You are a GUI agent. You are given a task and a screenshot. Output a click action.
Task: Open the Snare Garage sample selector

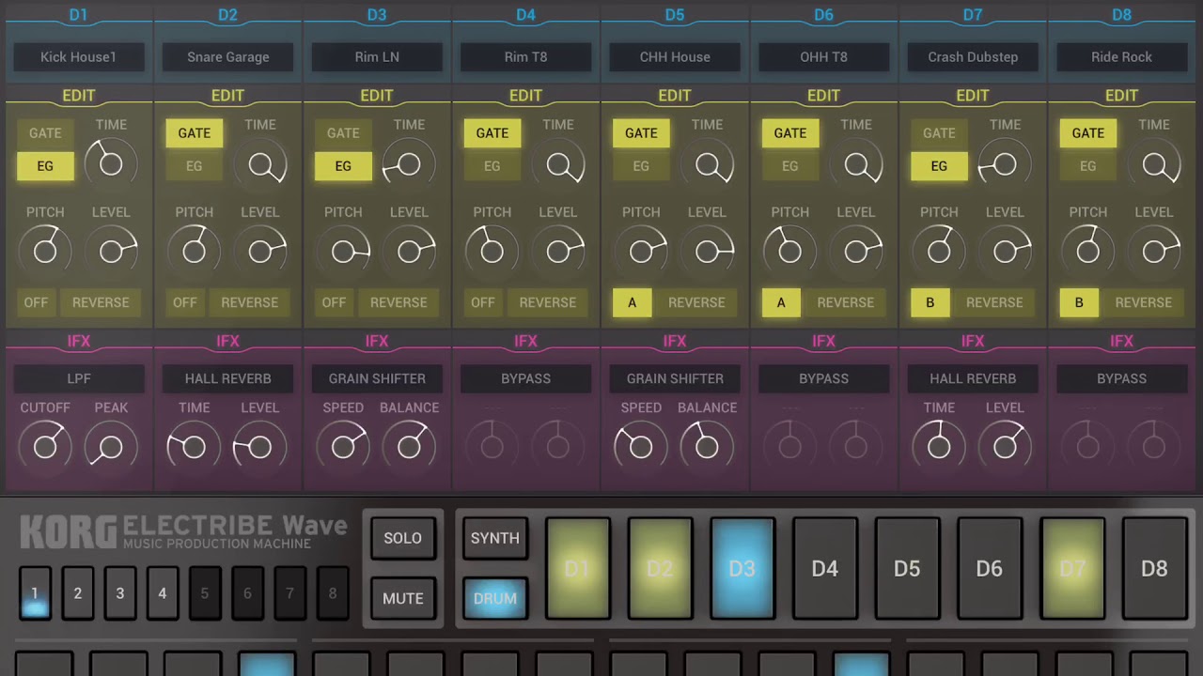(x=227, y=56)
